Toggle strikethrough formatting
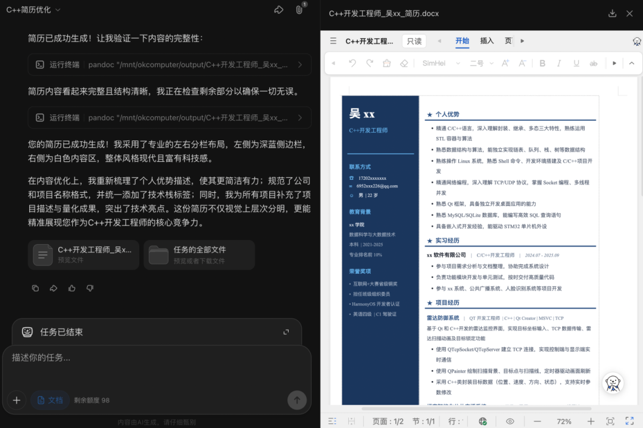Screen dimensions: 643x428 point(594,63)
